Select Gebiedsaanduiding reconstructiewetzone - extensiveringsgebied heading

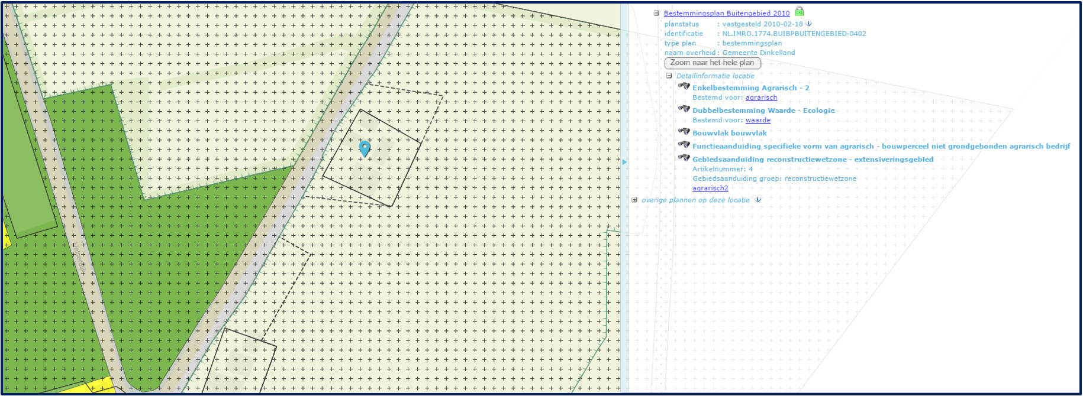click(x=813, y=159)
